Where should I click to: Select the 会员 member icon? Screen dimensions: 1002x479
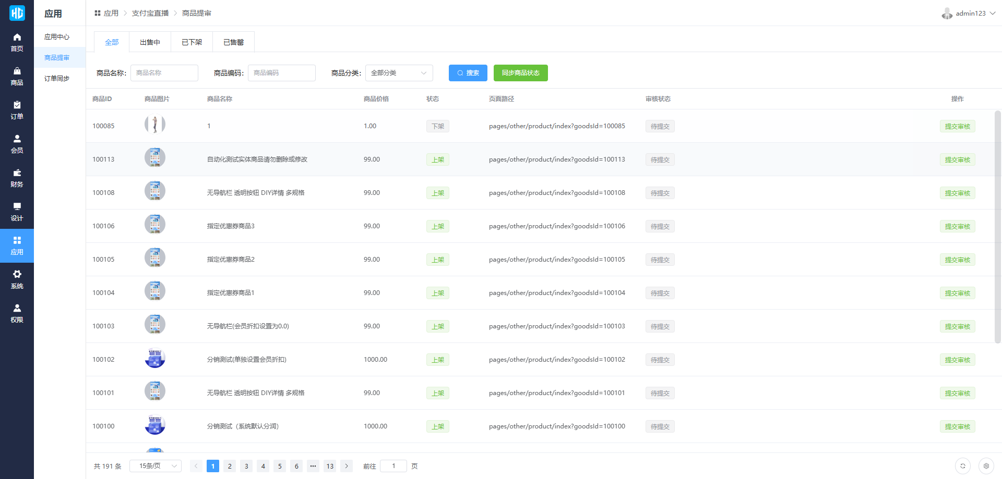[x=17, y=144]
